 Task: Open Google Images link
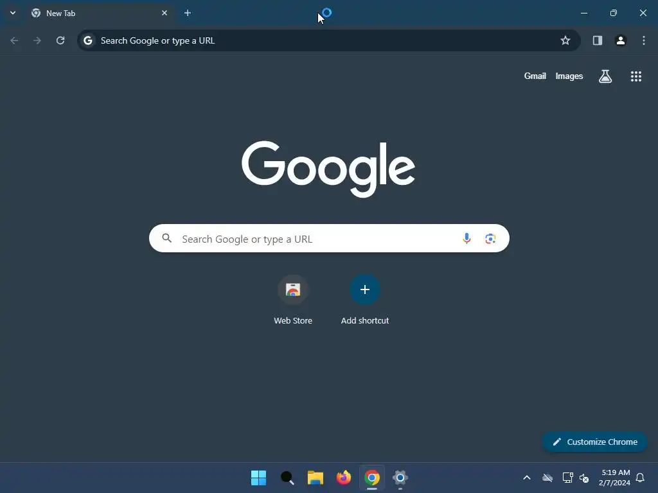[569, 76]
